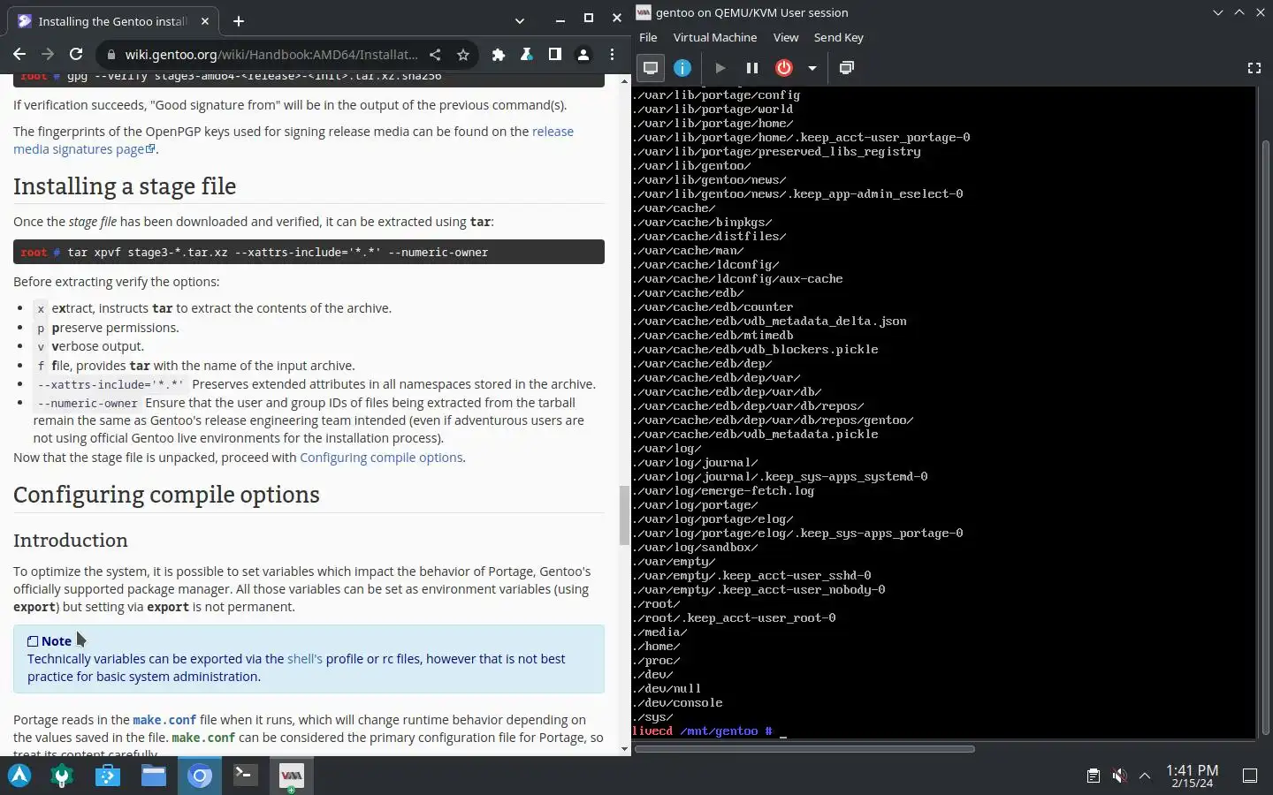Open the VM snapshots manager icon
The image size is (1273, 795).
coord(846,68)
